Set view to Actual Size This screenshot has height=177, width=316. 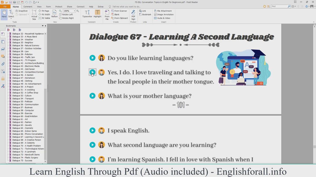coord(34,15)
